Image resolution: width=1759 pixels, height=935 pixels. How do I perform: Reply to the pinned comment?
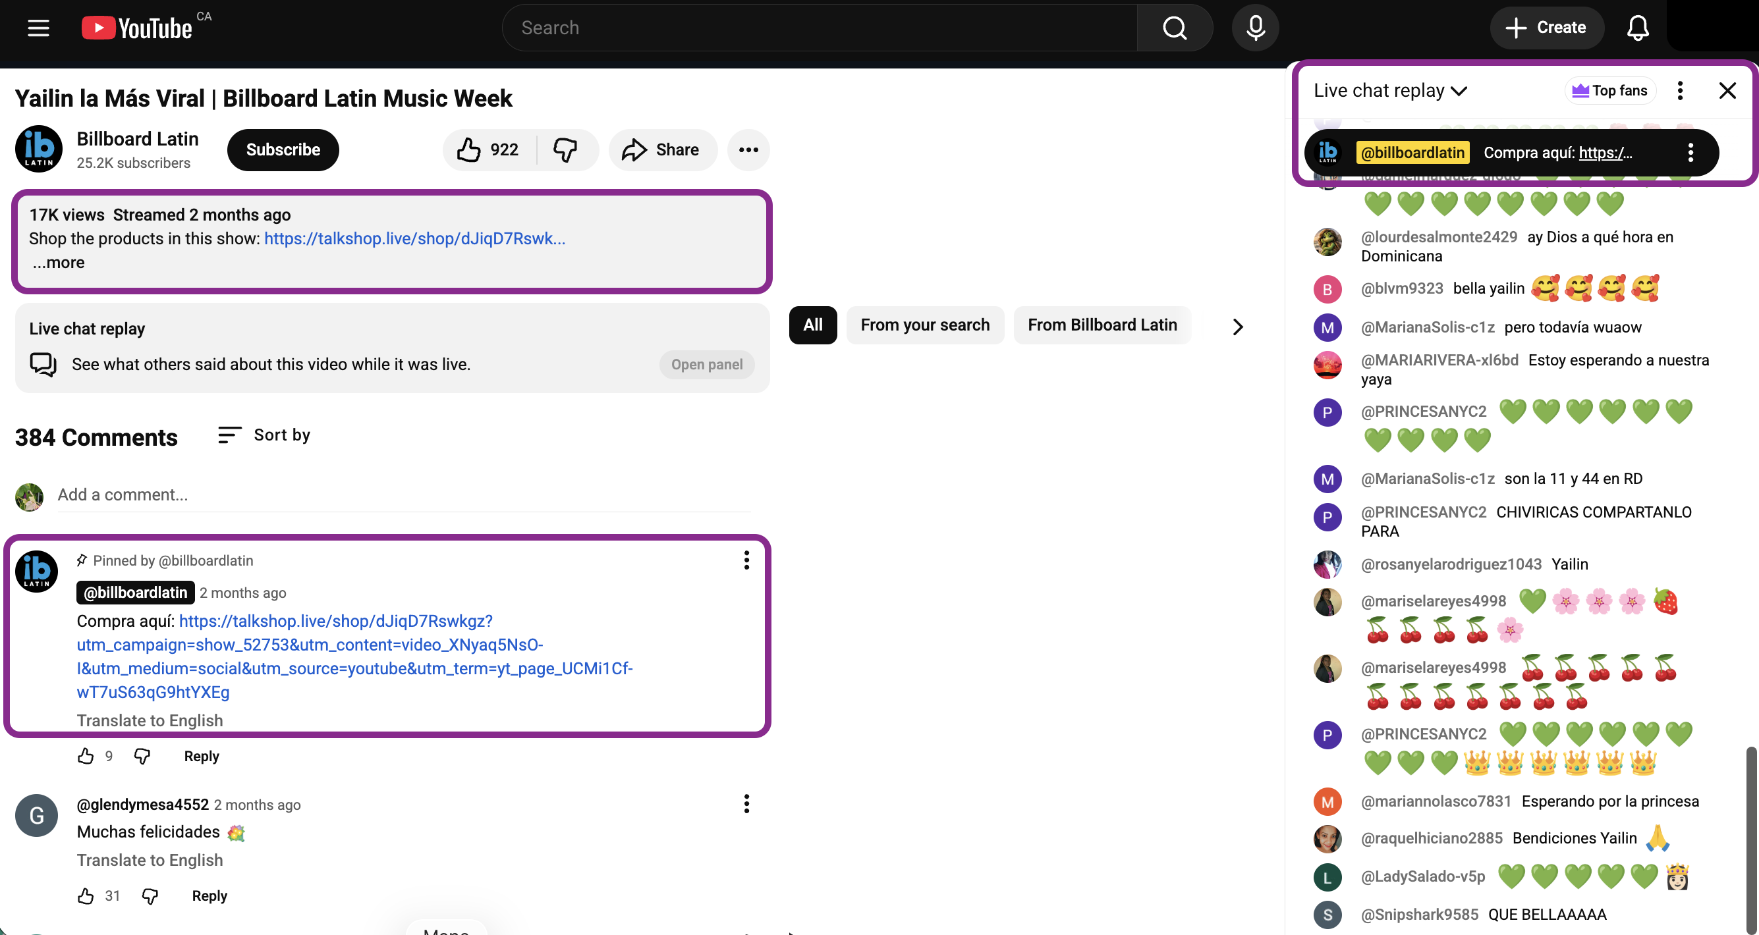(202, 756)
